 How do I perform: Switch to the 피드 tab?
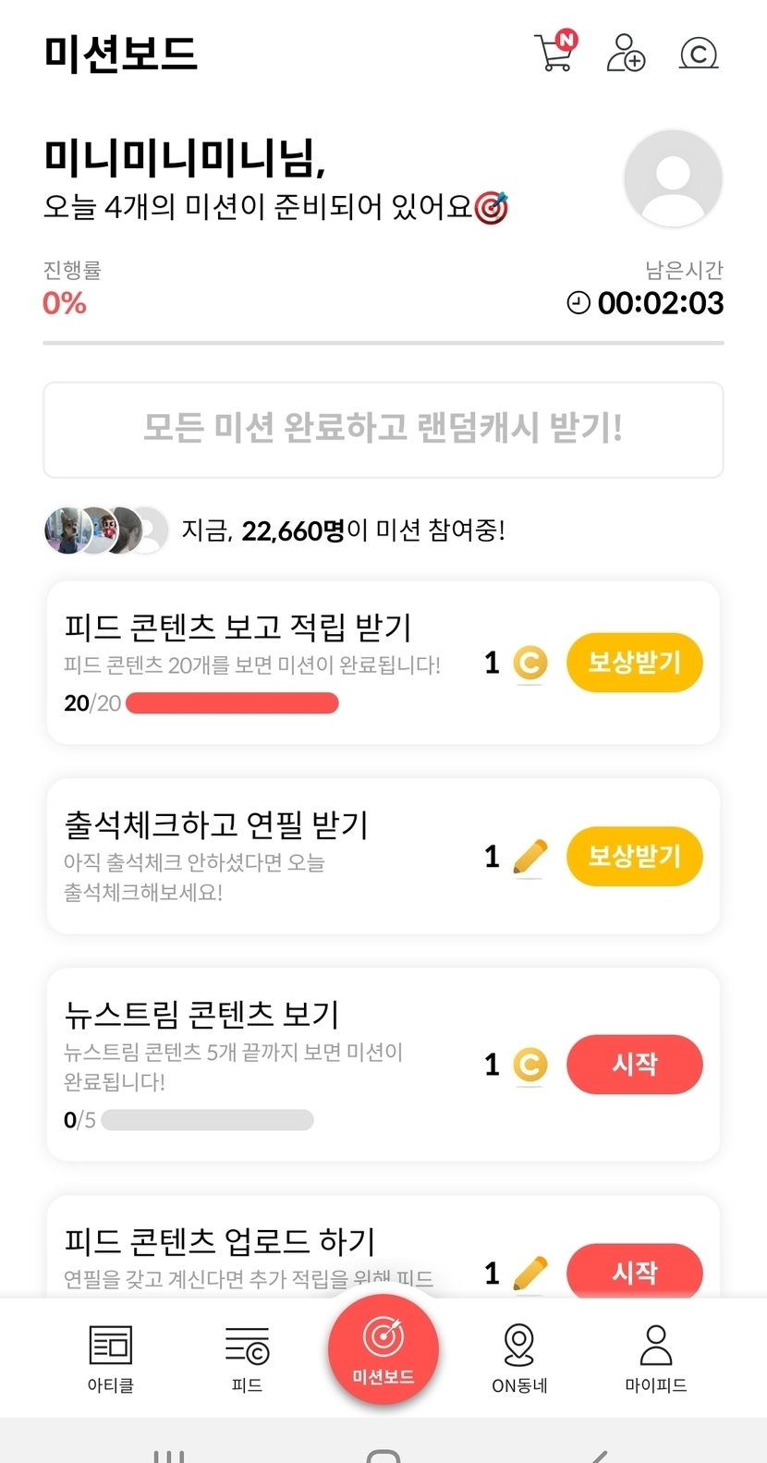[247, 1357]
